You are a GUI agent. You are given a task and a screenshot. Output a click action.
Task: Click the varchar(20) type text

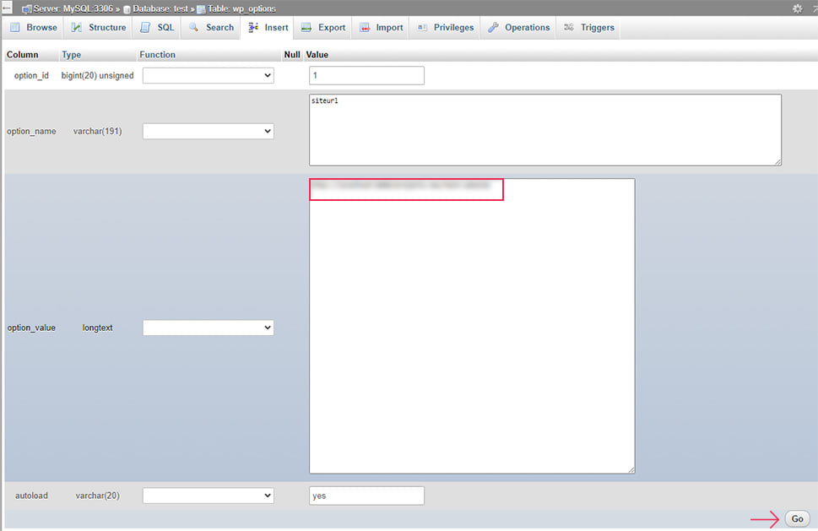pos(98,496)
